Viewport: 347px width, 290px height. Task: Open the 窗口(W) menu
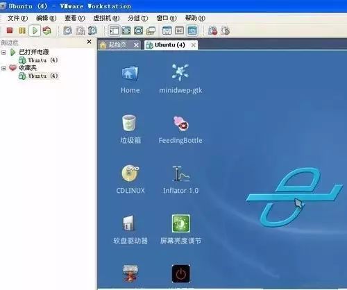coord(167,18)
